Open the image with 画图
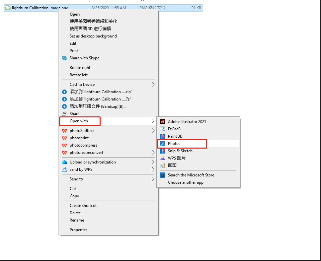321x261 pixels. [x=198, y=165]
